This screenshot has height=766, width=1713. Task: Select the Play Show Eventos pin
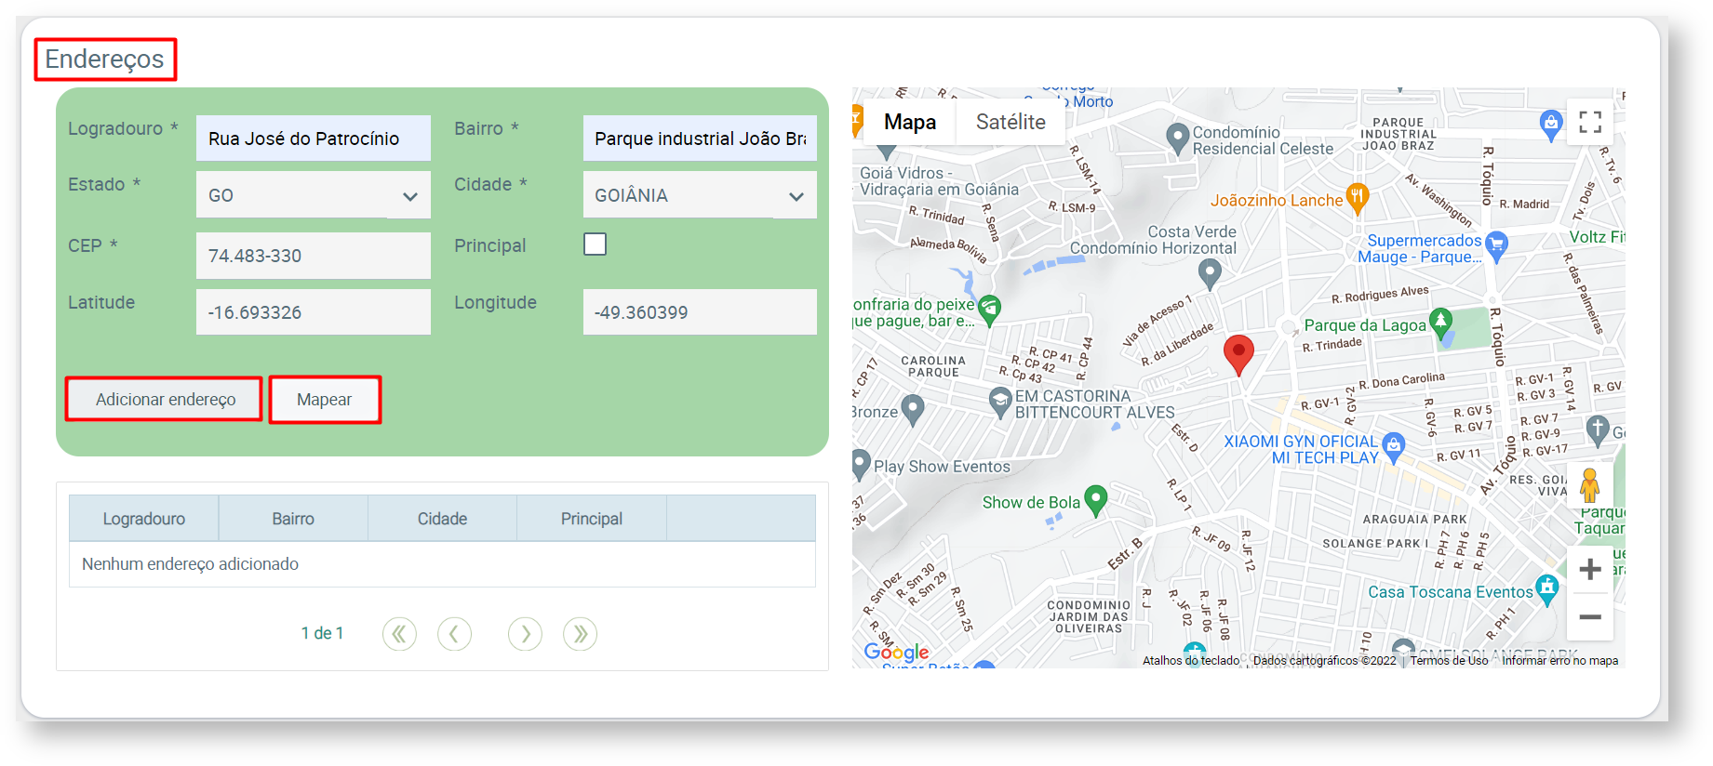[861, 464]
